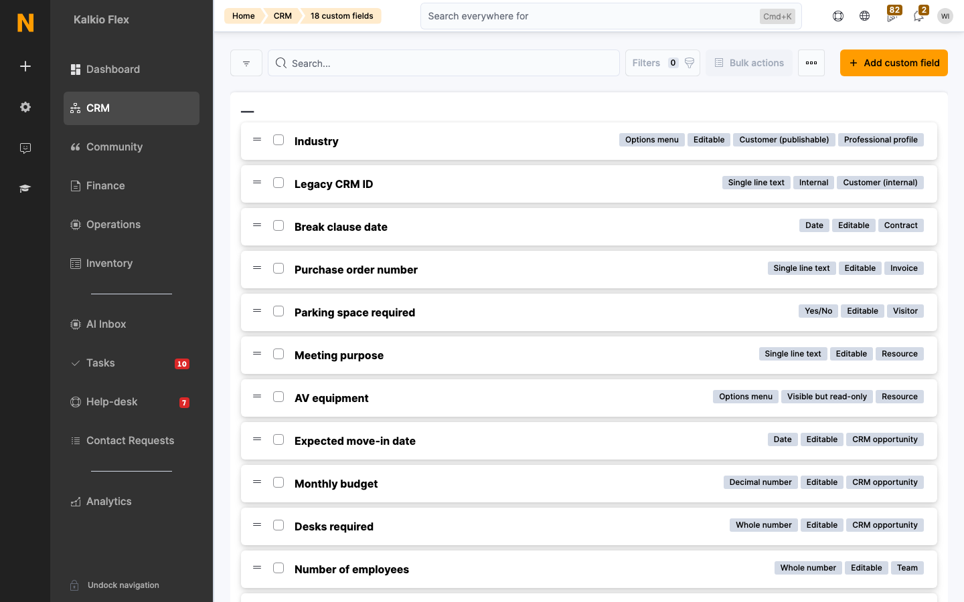
Task: Open Contact Requests in the sidebar
Action: click(131, 441)
